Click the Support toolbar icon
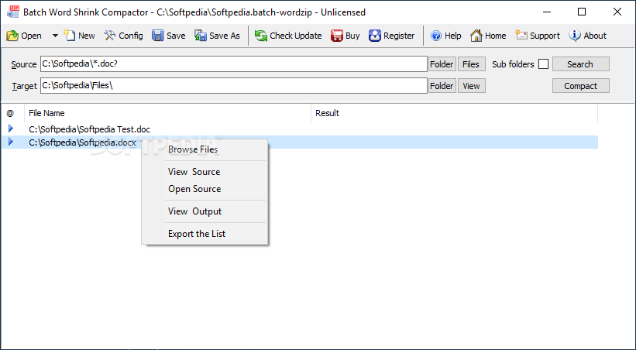This screenshot has height=350, width=636. click(x=521, y=36)
